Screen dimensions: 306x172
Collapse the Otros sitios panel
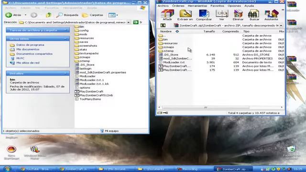[66, 39]
